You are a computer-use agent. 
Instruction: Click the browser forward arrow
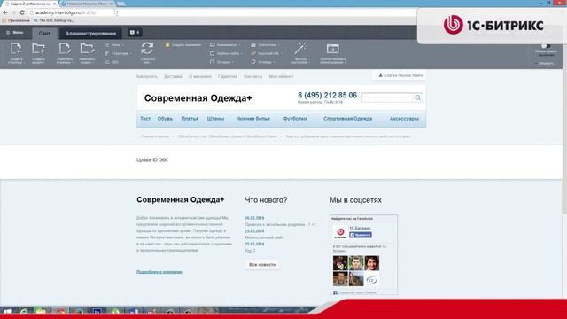(13, 12)
